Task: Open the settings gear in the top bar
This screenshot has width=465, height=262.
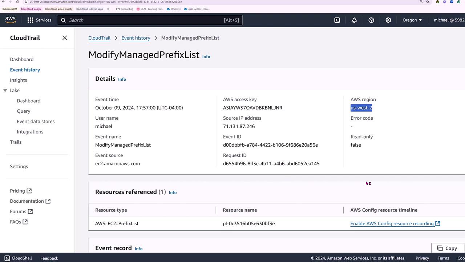Action: coord(388,20)
